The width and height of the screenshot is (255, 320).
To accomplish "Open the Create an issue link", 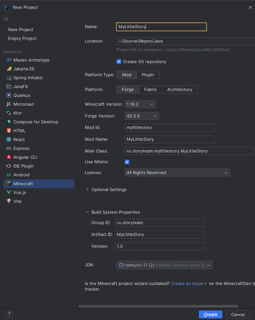I will [187, 283].
